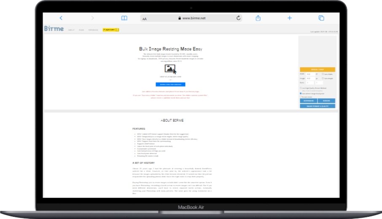The width and height of the screenshot is (382, 219).
Task: Click the blue Watermark button
Action: tap(309, 101)
